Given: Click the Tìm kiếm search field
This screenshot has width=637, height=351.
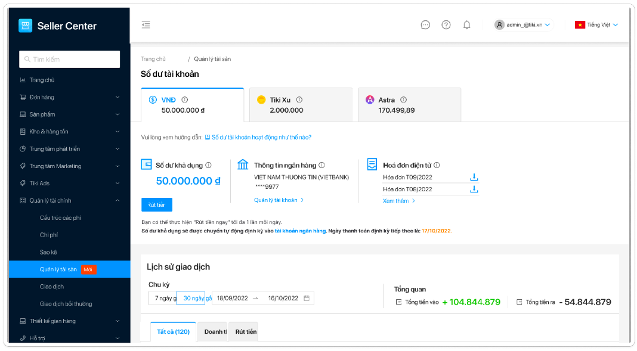Looking at the screenshot, I should click(69, 59).
